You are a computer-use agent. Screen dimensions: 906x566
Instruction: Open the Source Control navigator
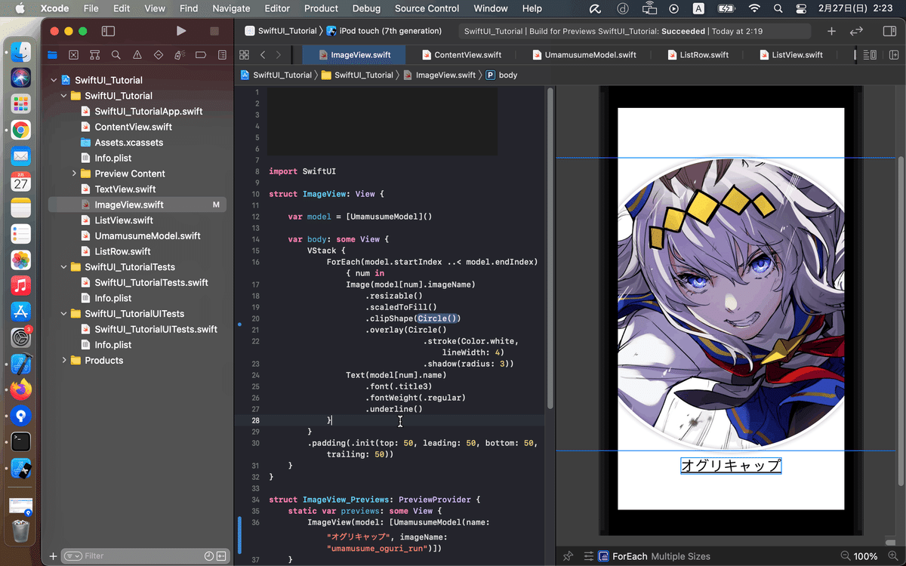click(x=73, y=55)
